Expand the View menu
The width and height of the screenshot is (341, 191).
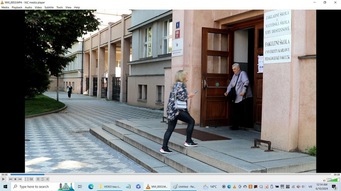click(68, 7)
